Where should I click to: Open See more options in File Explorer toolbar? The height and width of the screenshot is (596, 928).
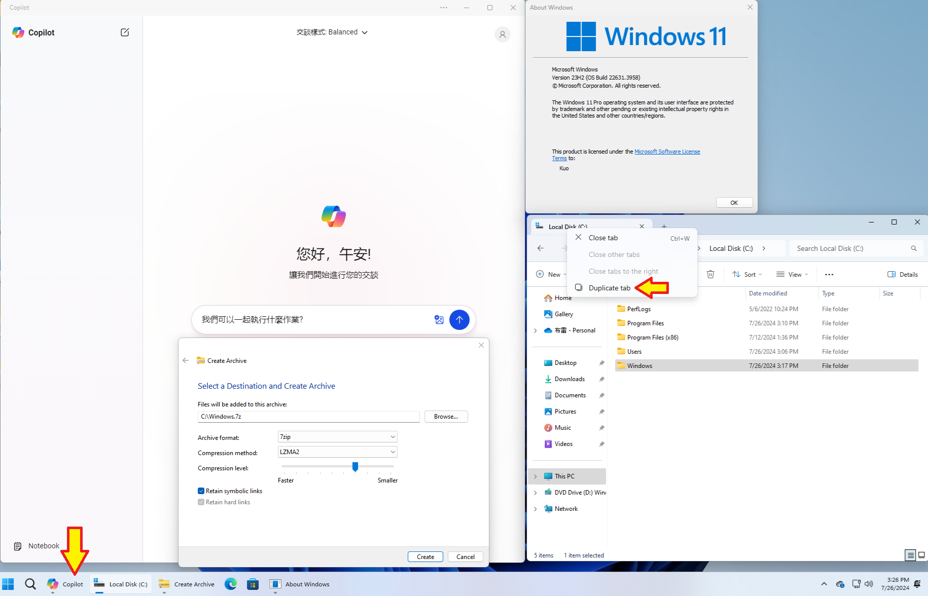[829, 274]
